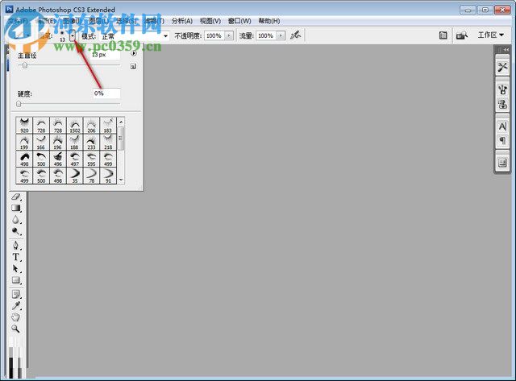Image resolution: width=516 pixels, height=381 pixels.
Task: Open the Layer Comps panel icon
Action: [x=502, y=163]
